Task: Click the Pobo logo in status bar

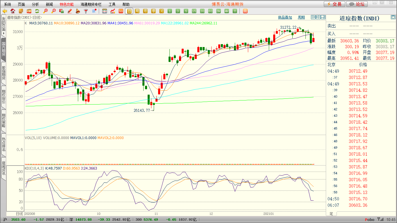Action: click(x=370, y=220)
